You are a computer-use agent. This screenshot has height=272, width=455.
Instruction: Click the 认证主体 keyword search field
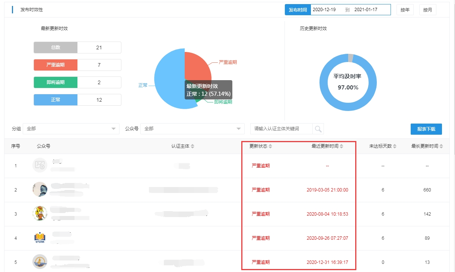[x=281, y=129]
